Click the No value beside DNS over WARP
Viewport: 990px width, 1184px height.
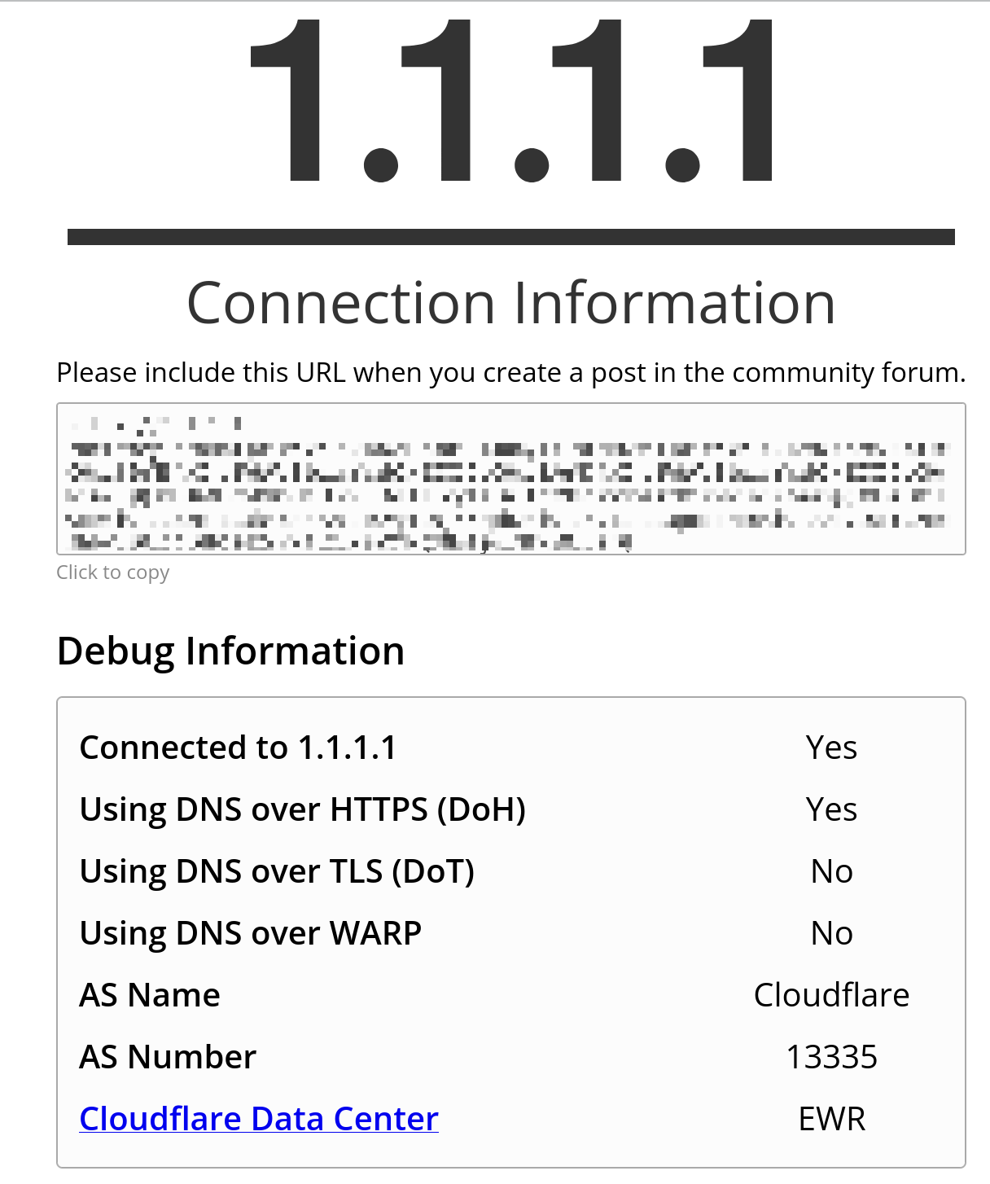tap(833, 932)
